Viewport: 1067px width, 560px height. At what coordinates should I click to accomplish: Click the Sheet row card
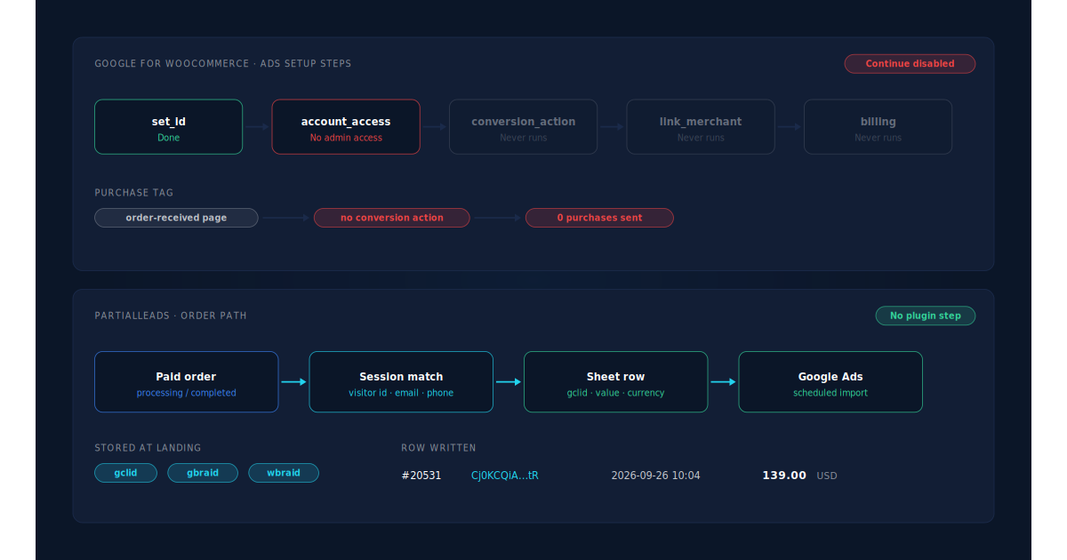(x=616, y=382)
